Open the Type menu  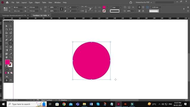coord(31,2)
